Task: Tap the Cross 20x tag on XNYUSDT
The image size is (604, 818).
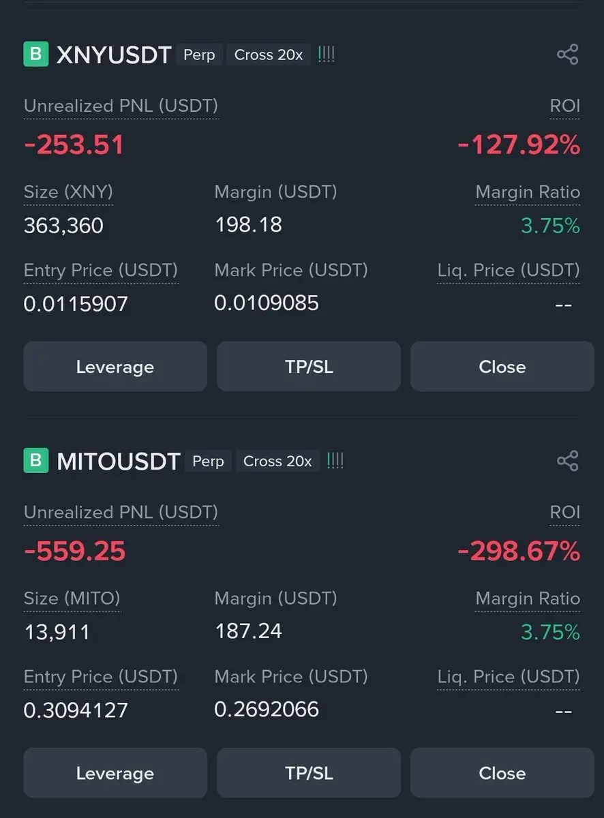Action: [x=269, y=55]
